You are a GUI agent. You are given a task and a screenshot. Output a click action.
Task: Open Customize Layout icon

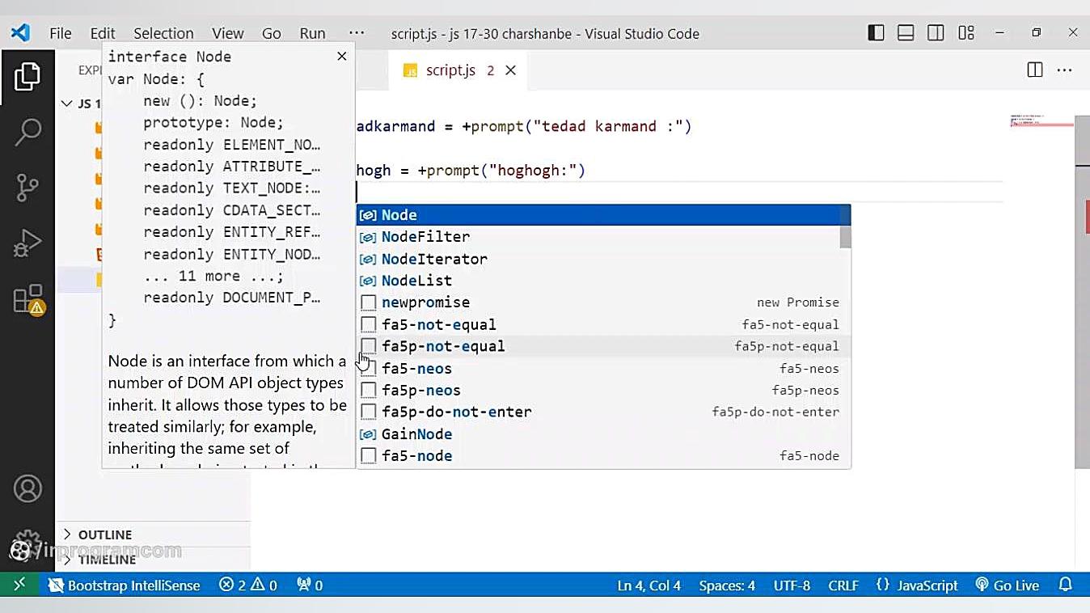(x=966, y=33)
